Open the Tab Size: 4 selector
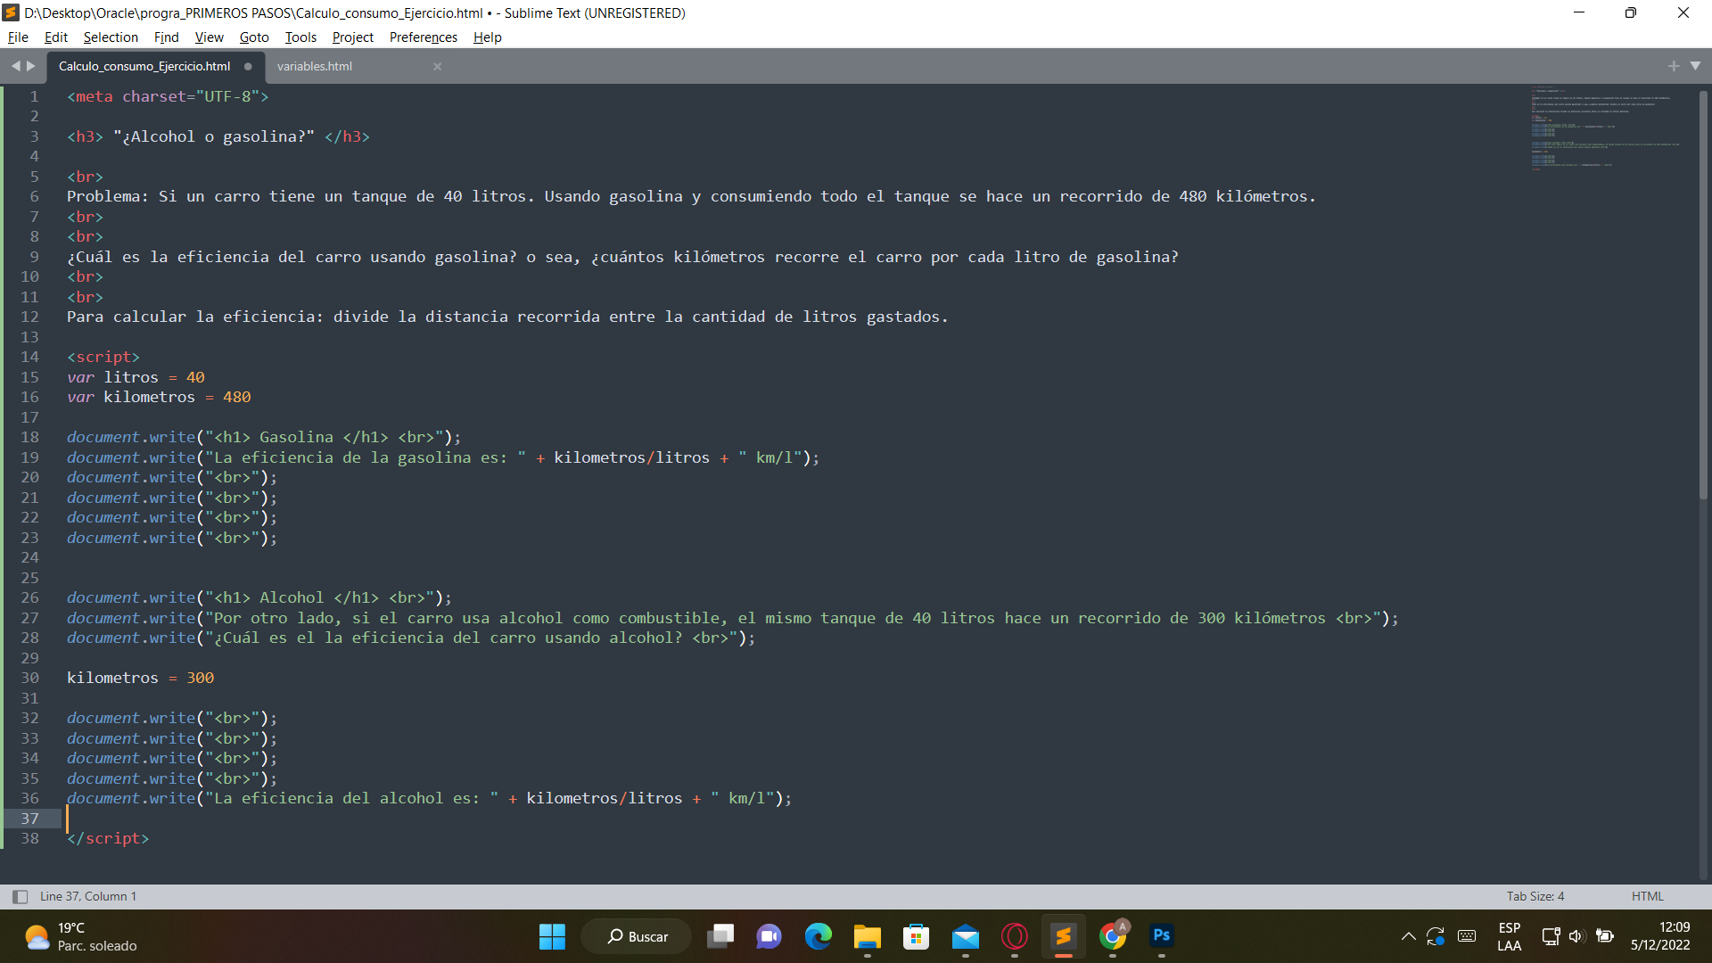Viewport: 1712px width, 963px height. tap(1535, 896)
